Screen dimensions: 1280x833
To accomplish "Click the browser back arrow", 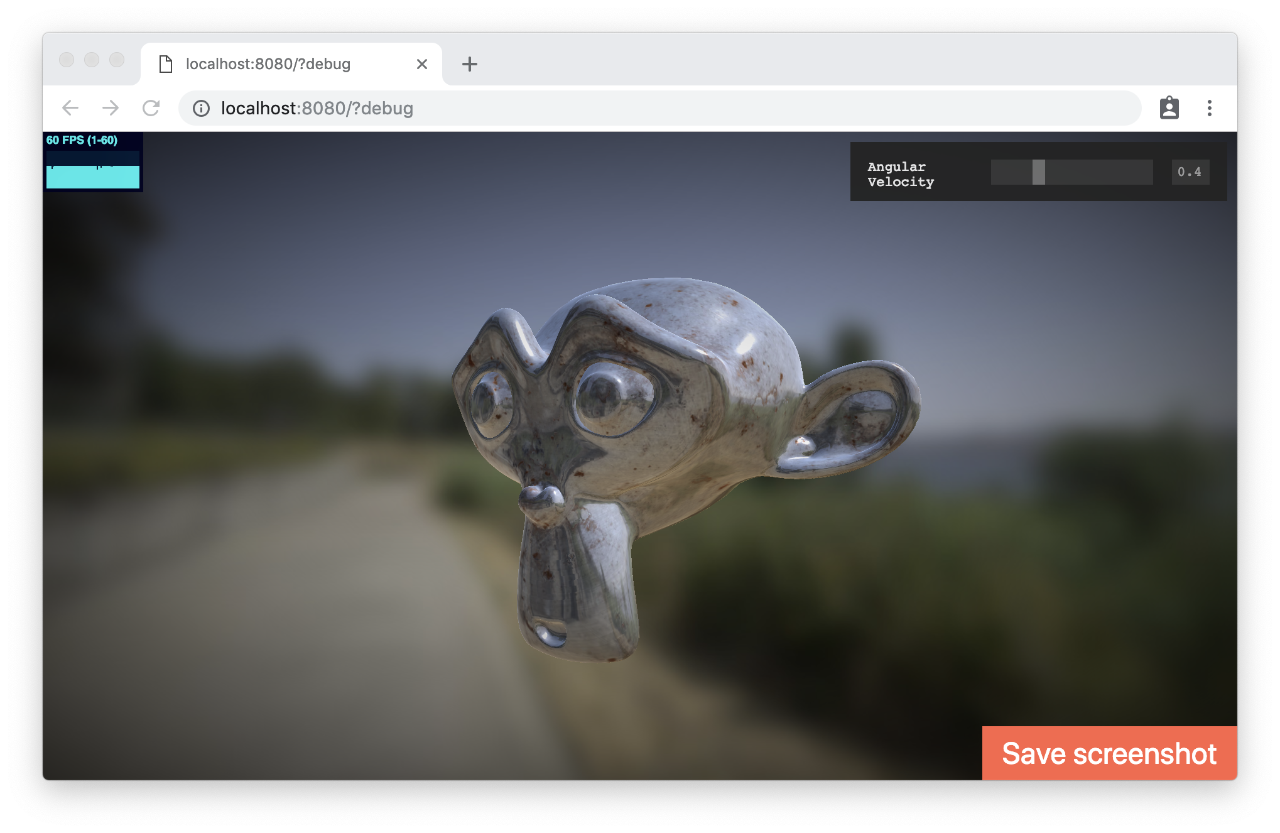I will pyautogui.click(x=70, y=108).
